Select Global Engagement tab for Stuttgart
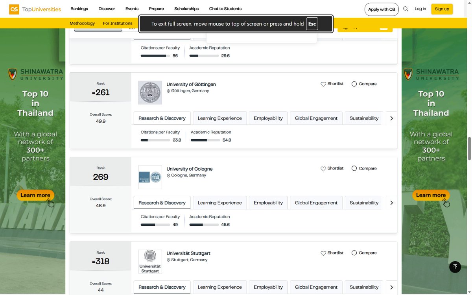The width and height of the screenshot is (472, 295). tap(316, 288)
